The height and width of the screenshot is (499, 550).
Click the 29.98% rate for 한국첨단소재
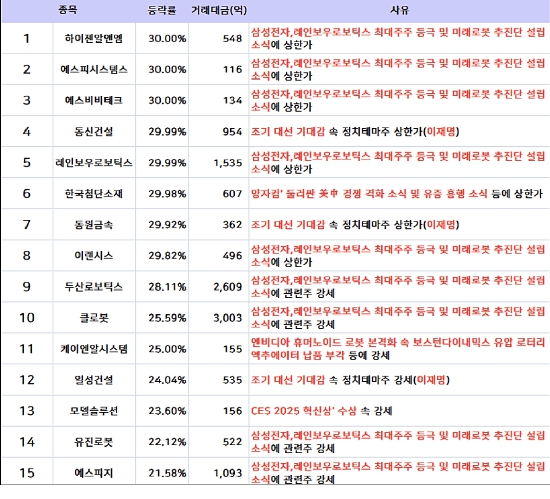point(167,194)
